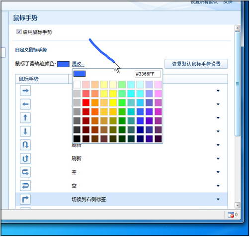This screenshot has height=237, width=250.
Task: Click the scrollbar up arrow
Action: click(x=238, y=28)
